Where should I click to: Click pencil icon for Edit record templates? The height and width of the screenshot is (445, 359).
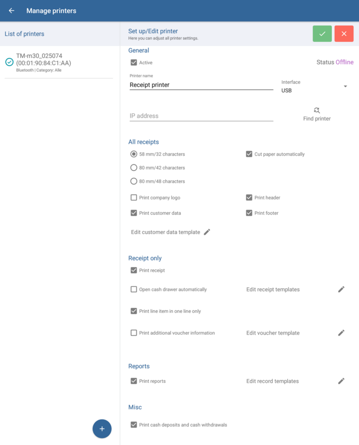341,381
